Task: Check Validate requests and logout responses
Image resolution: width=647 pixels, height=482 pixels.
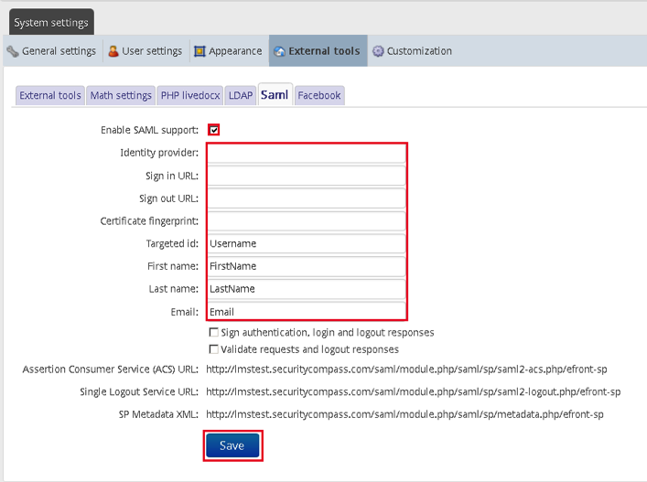Action: click(x=214, y=349)
